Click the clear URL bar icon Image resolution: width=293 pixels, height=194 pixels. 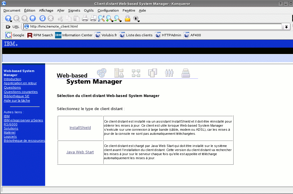tap(8, 27)
